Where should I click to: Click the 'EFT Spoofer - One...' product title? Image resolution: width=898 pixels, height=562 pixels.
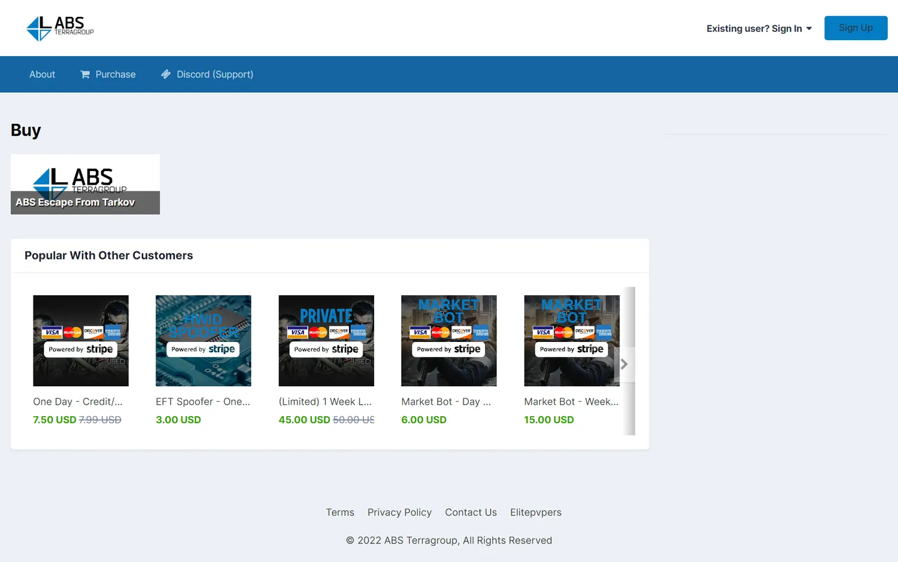[x=203, y=402]
